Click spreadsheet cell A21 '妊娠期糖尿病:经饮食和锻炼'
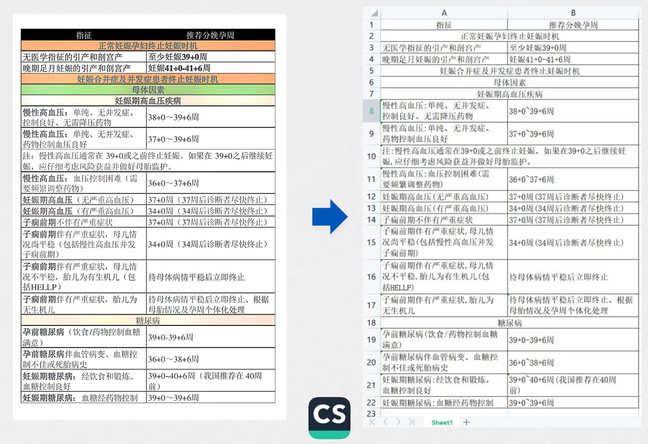The height and width of the screenshot is (444, 648). (444, 385)
